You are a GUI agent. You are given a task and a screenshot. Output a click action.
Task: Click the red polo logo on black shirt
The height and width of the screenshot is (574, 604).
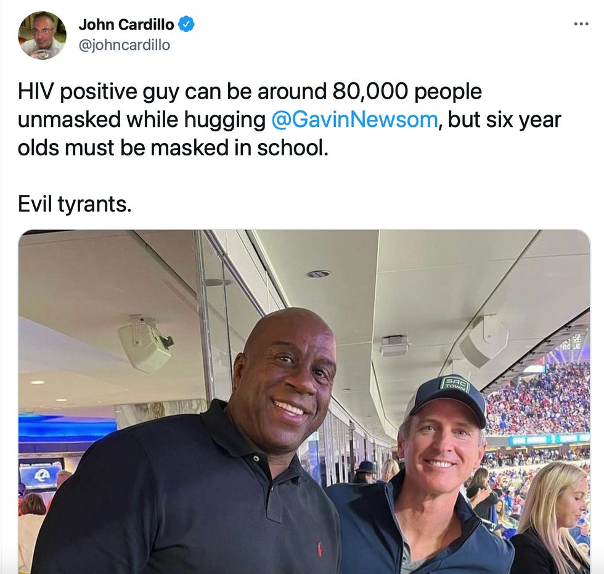tap(319, 548)
